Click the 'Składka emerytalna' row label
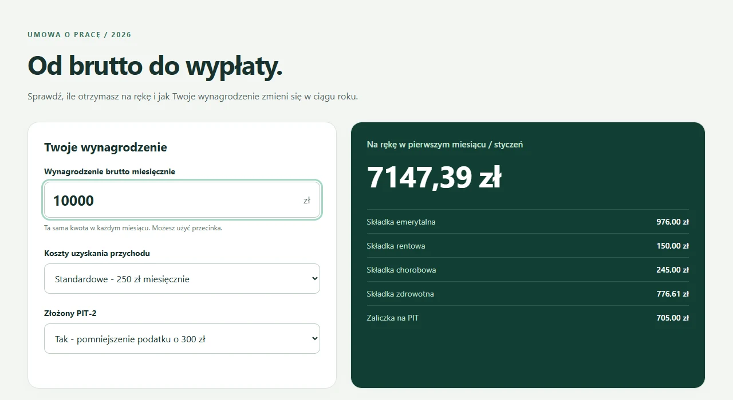 coord(401,222)
